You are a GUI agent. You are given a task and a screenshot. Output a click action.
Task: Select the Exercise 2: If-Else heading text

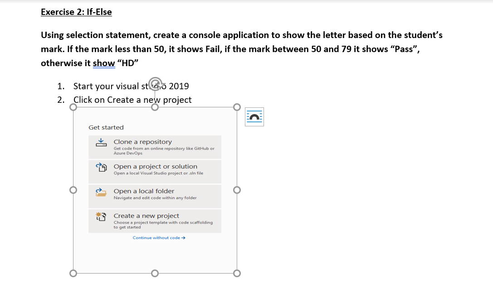click(x=75, y=12)
